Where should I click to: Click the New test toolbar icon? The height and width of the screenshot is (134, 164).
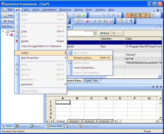pyautogui.click(x=5, y=15)
